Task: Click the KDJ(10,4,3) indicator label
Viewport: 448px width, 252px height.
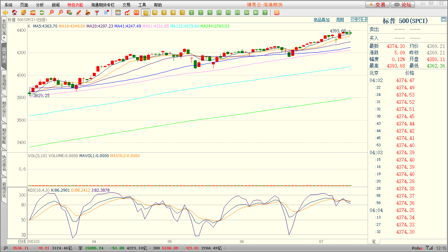Action: point(39,190)
